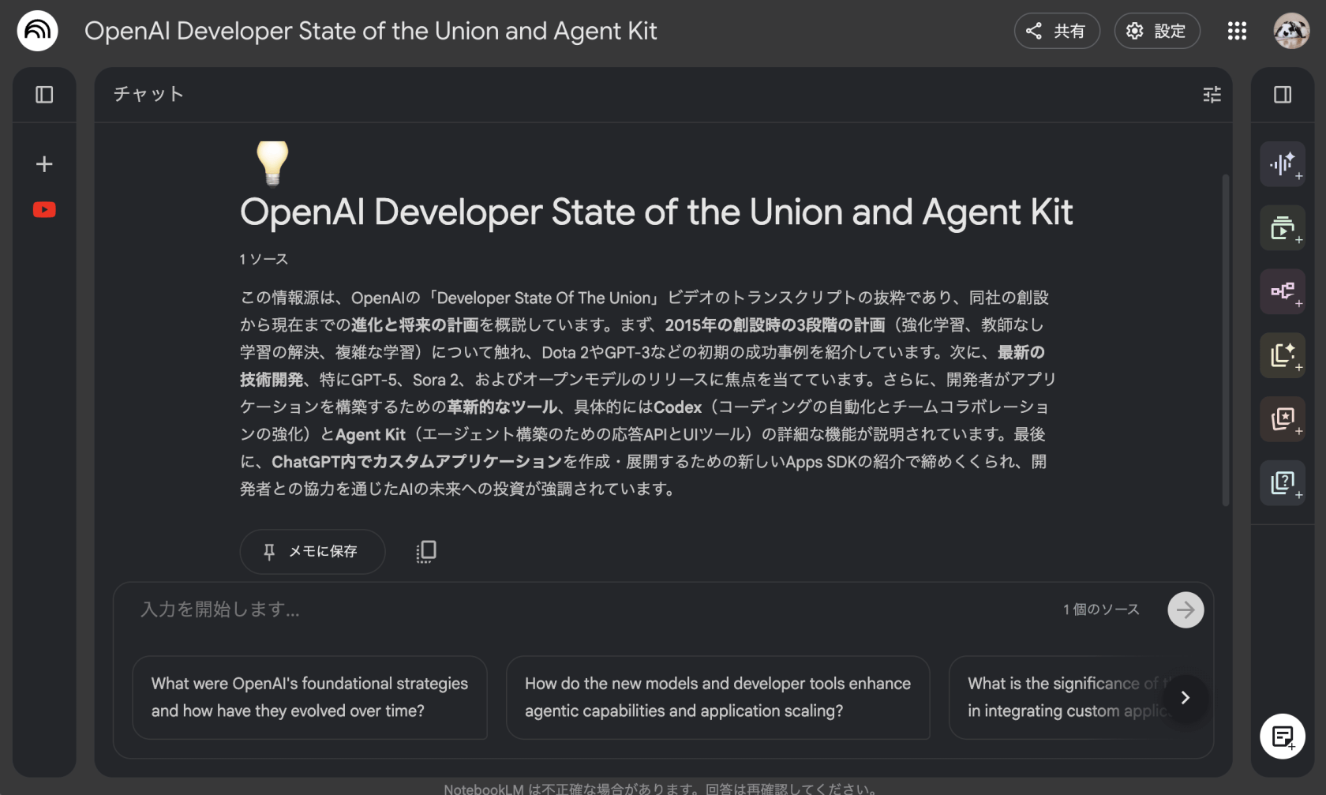Create a Mind Map from sidebar
The image size is (1326, 795).
tap(1283, 291)
